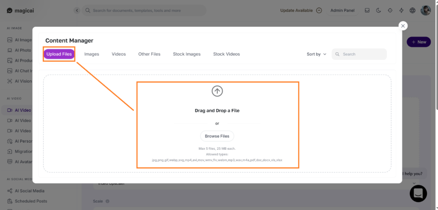Viewport: 438px width, 210px height.
Task: Focus the top search documents field
Action: click(144, 11)
